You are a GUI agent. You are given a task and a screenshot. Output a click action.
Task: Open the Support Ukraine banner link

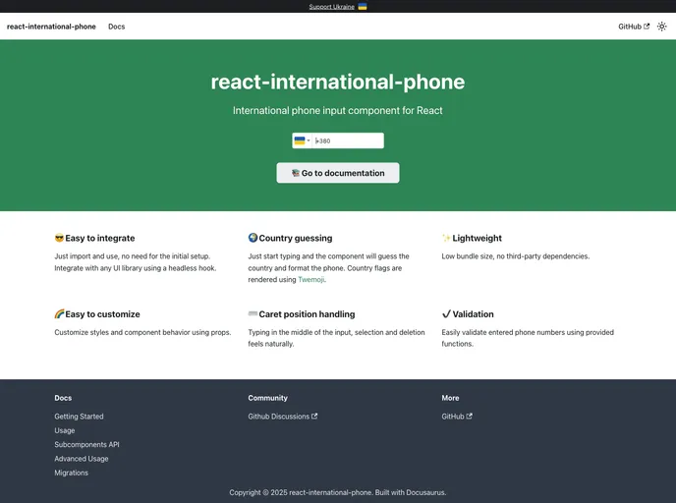331,7
